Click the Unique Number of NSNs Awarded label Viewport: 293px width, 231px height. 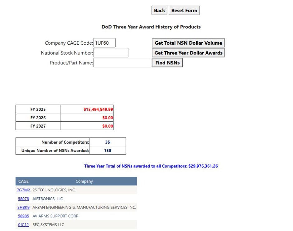[55, 150]
